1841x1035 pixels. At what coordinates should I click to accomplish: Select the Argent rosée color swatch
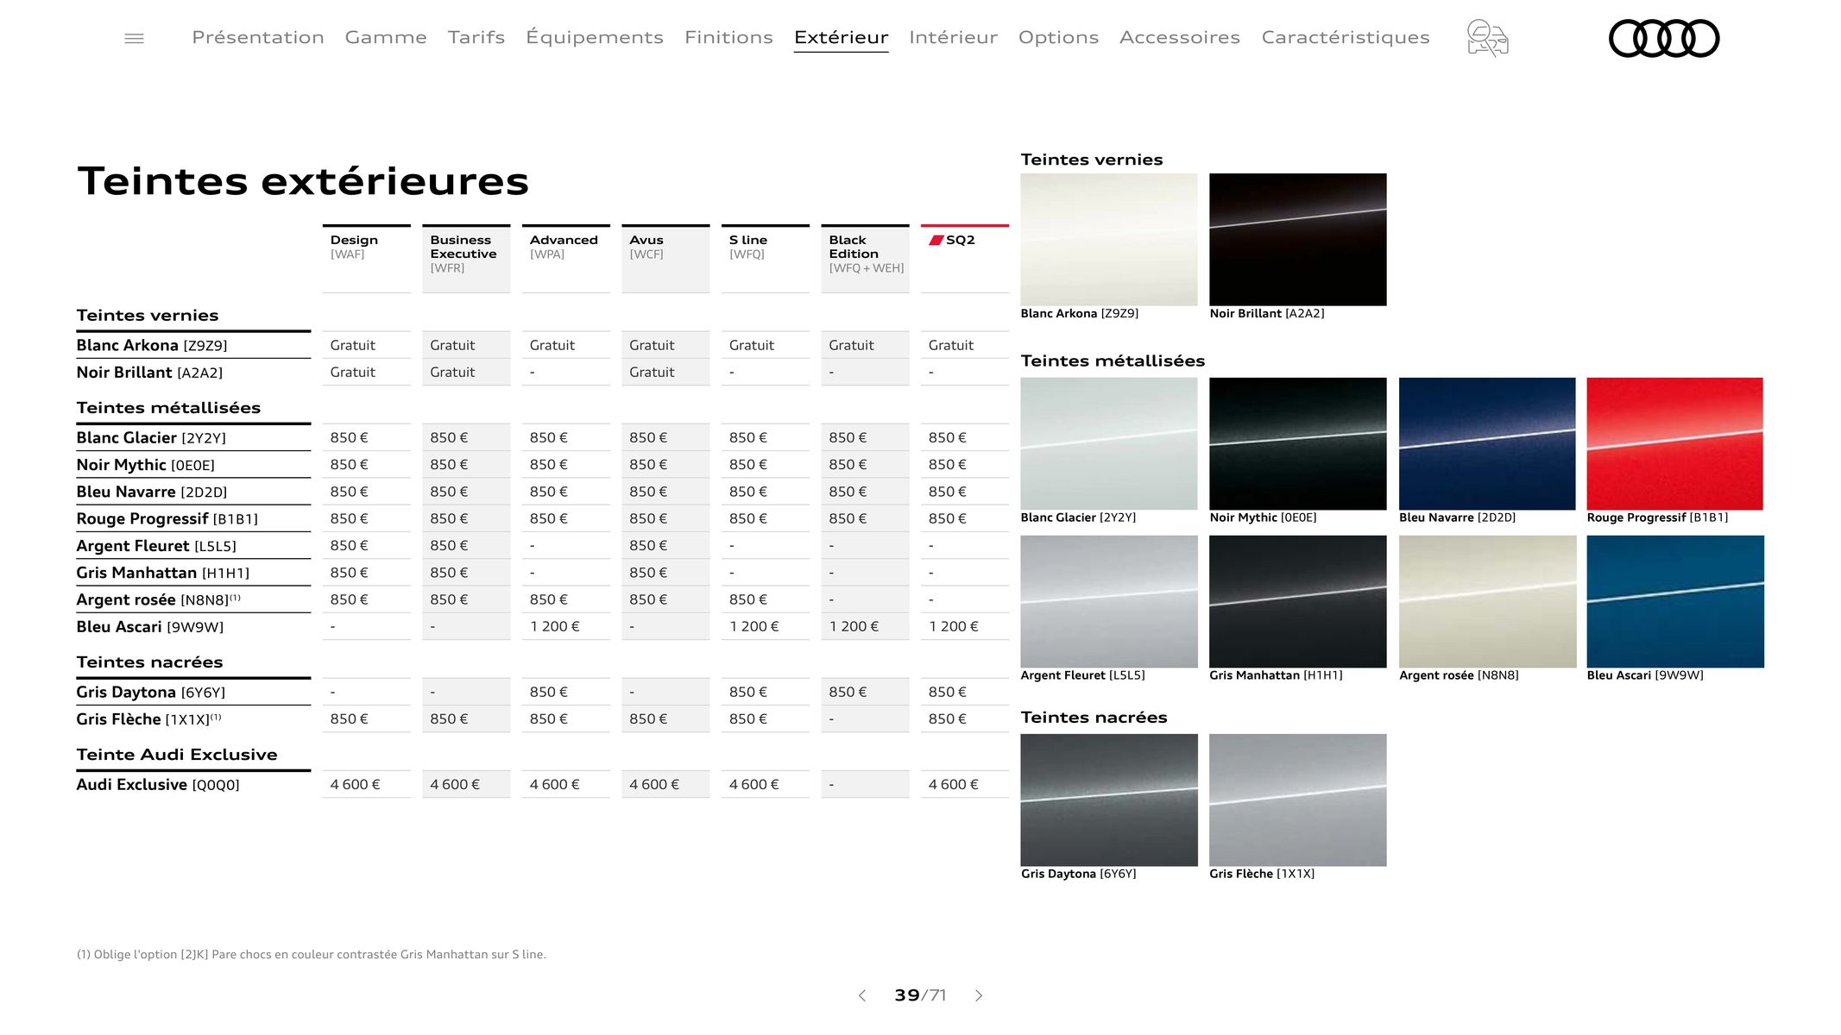click(x=1487, y=601)
